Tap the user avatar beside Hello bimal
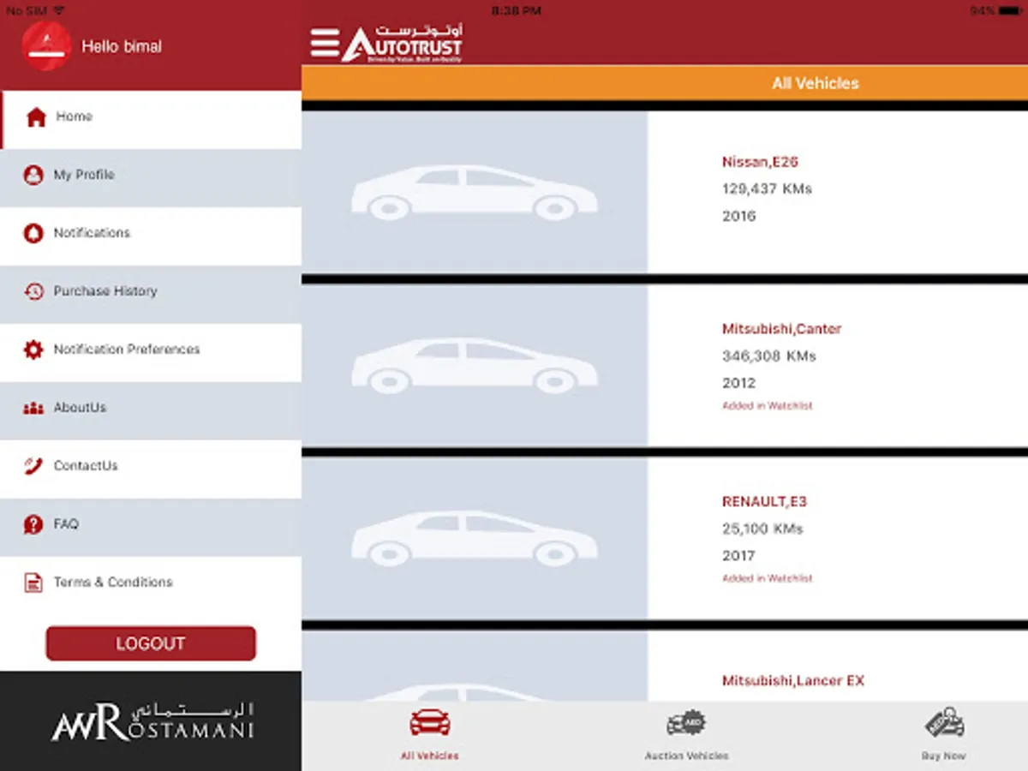Viewport: 1028px width, 771px height. coord(46,45)
